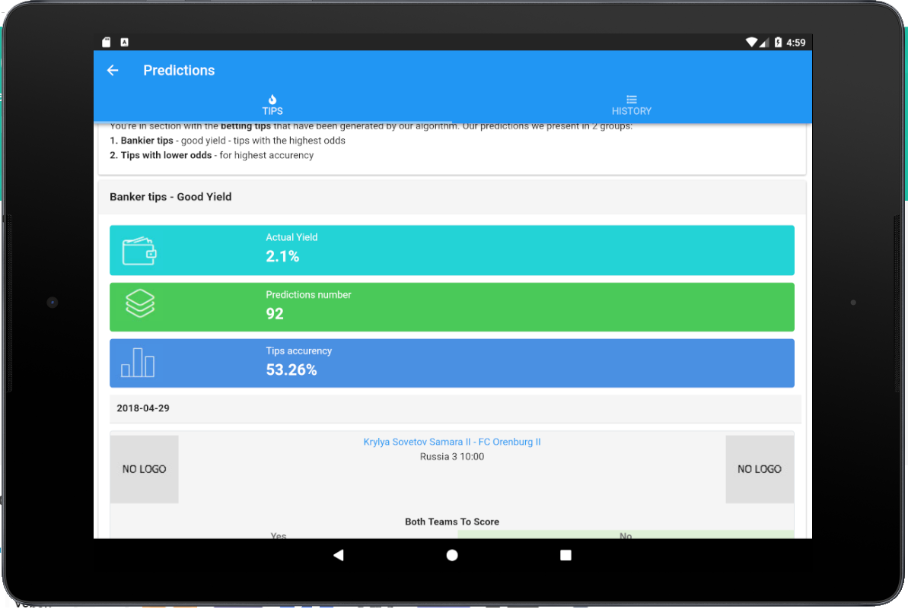Open the HISTORY tab
The height and width of the screenshot is (612, 908).
(x=632, y=105)
